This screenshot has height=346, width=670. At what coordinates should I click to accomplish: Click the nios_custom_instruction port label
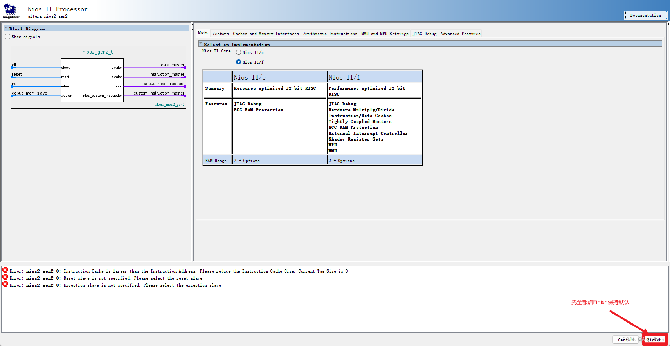point(103,96)
